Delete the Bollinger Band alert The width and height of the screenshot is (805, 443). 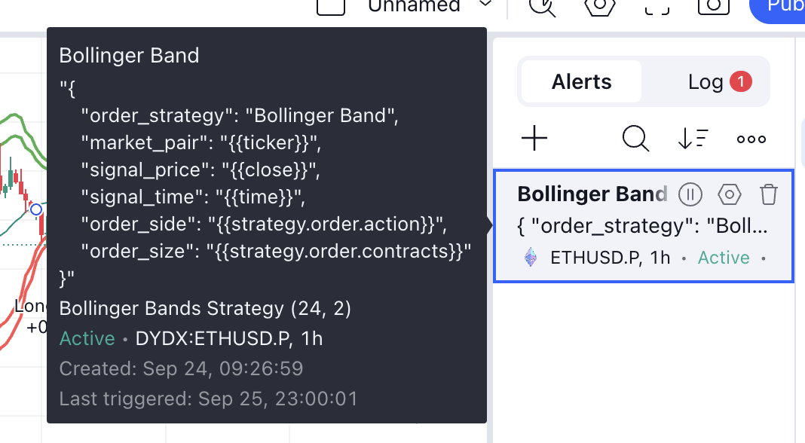point(769,194)
